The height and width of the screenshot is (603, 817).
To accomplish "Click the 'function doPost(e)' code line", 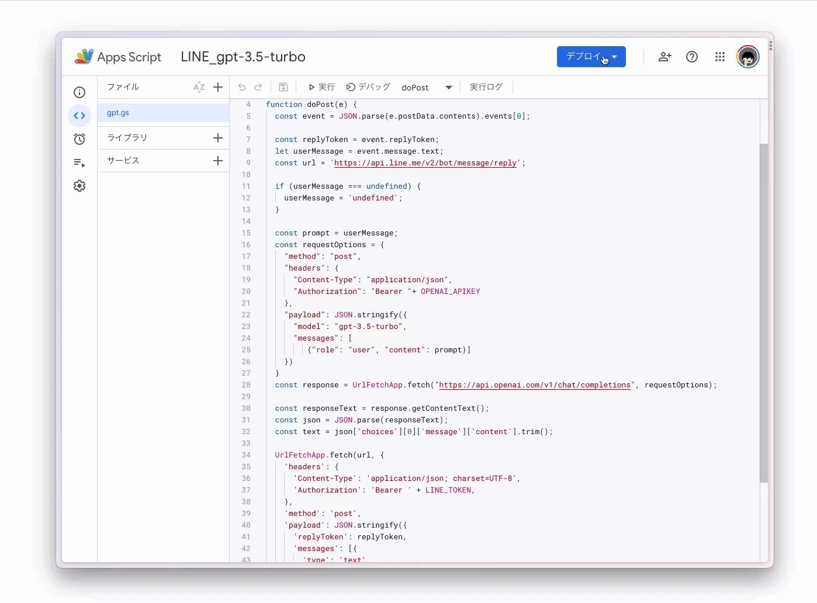I will pos(311,105).
